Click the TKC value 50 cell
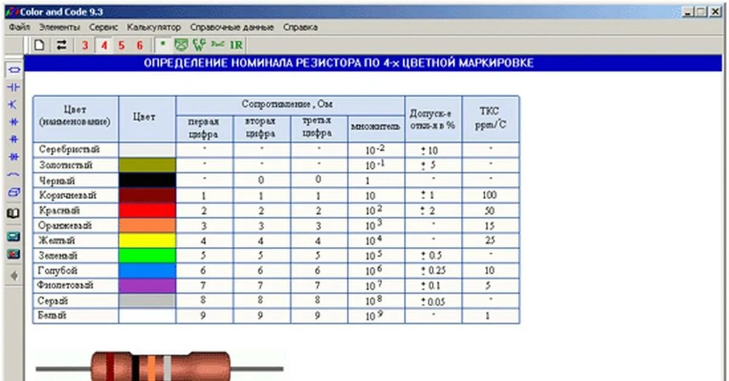This screenshot has width=729, height=381. pos(491,210)
